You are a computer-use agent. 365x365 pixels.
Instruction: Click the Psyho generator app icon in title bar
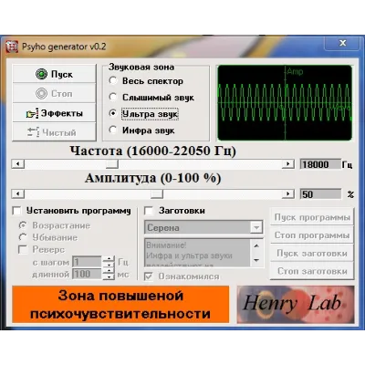[12, 47]
